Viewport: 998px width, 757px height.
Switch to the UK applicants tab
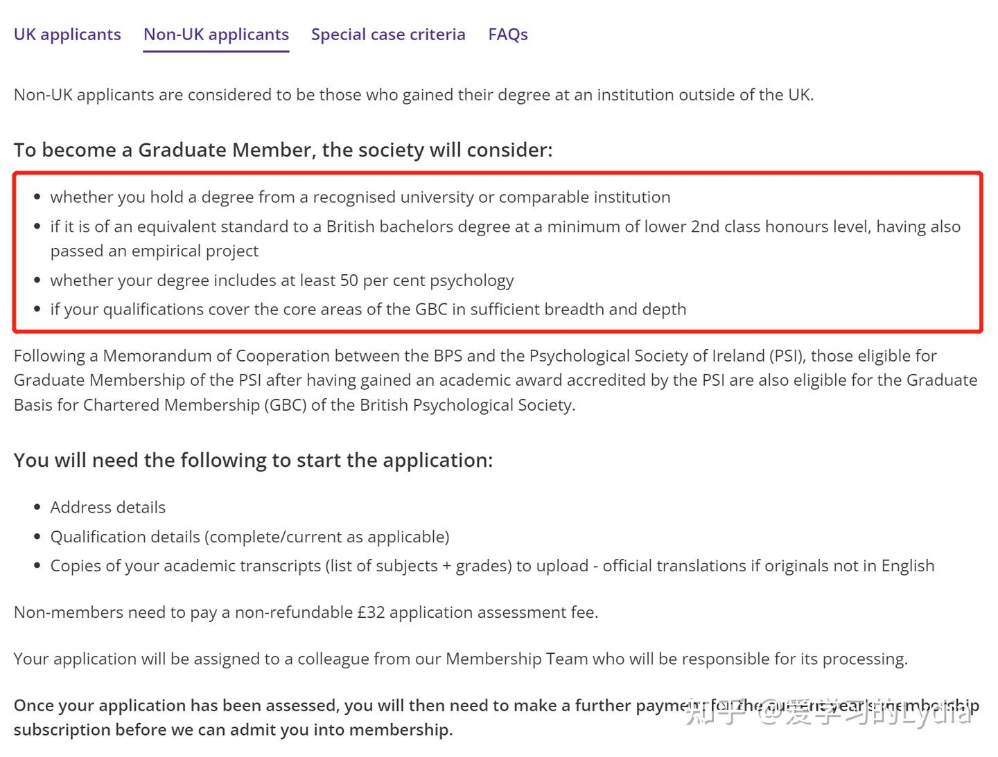point(67,35)
